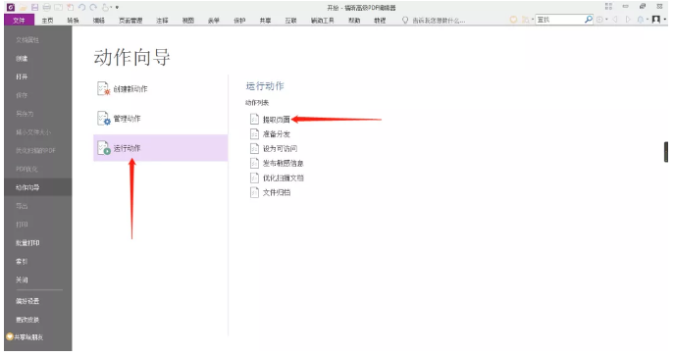Click the lightbulb tell-me icon

(x=404, y=20)
